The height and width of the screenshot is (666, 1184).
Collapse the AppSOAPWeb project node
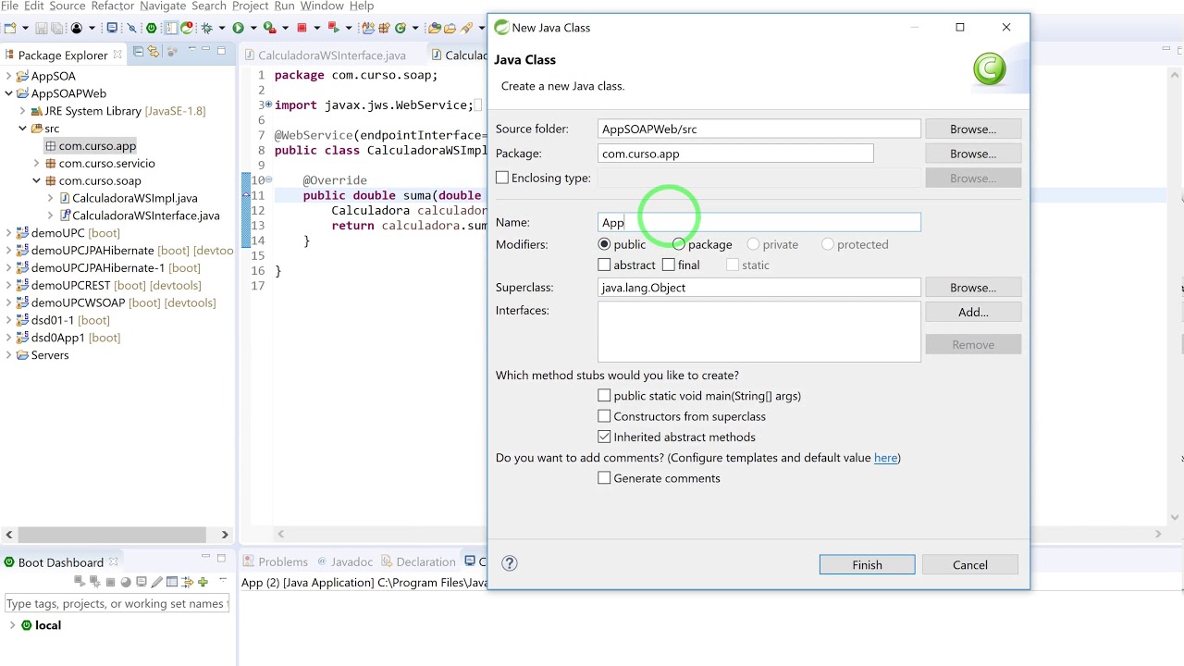coord(9,93)
